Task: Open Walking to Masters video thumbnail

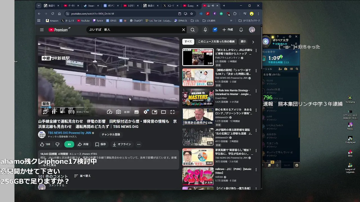Action: pos(198,97)
